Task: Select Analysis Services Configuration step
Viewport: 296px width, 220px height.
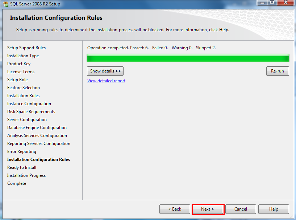Action: 37,136
